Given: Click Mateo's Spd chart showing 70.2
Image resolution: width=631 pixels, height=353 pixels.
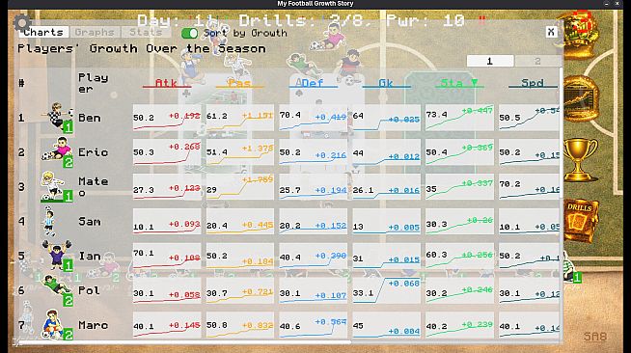Looking at the screenshot, I should point(529,186).
